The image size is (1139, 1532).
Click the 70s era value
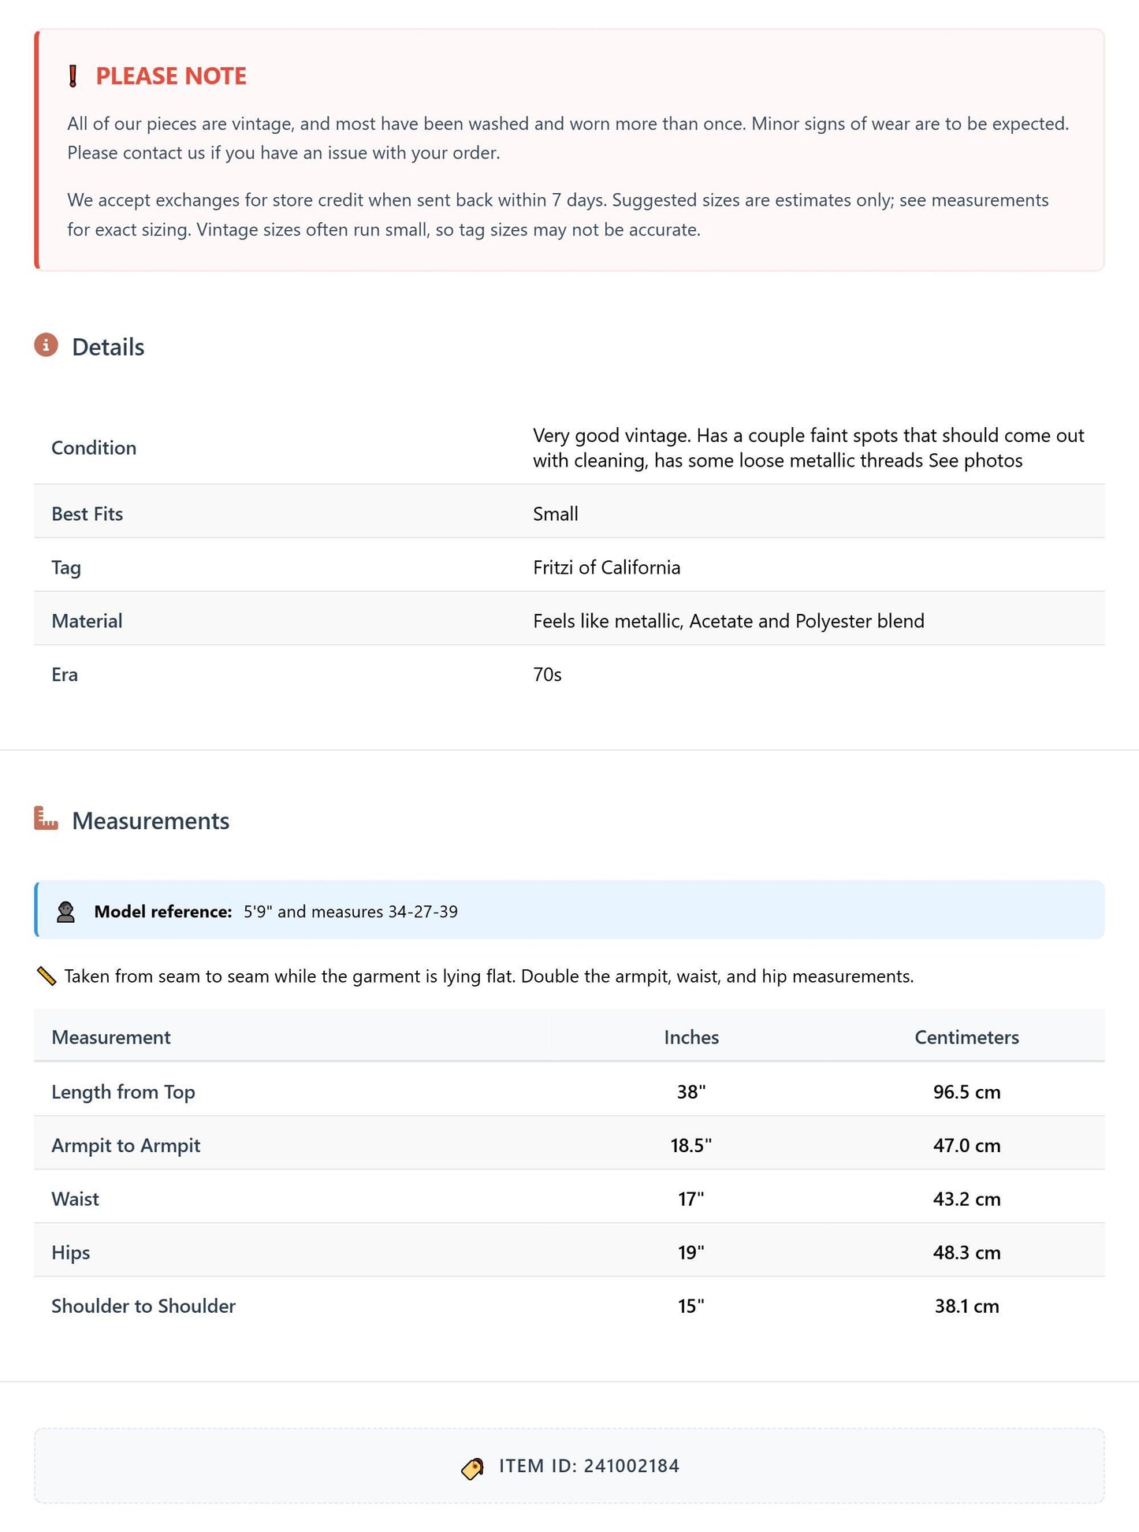click(547, 675)
